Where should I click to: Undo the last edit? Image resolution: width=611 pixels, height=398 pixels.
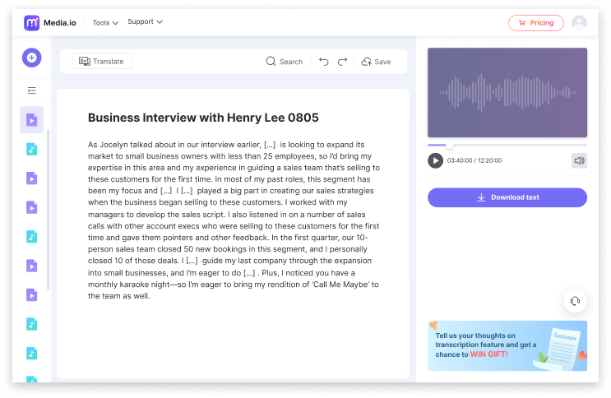[x=323, y=62]
